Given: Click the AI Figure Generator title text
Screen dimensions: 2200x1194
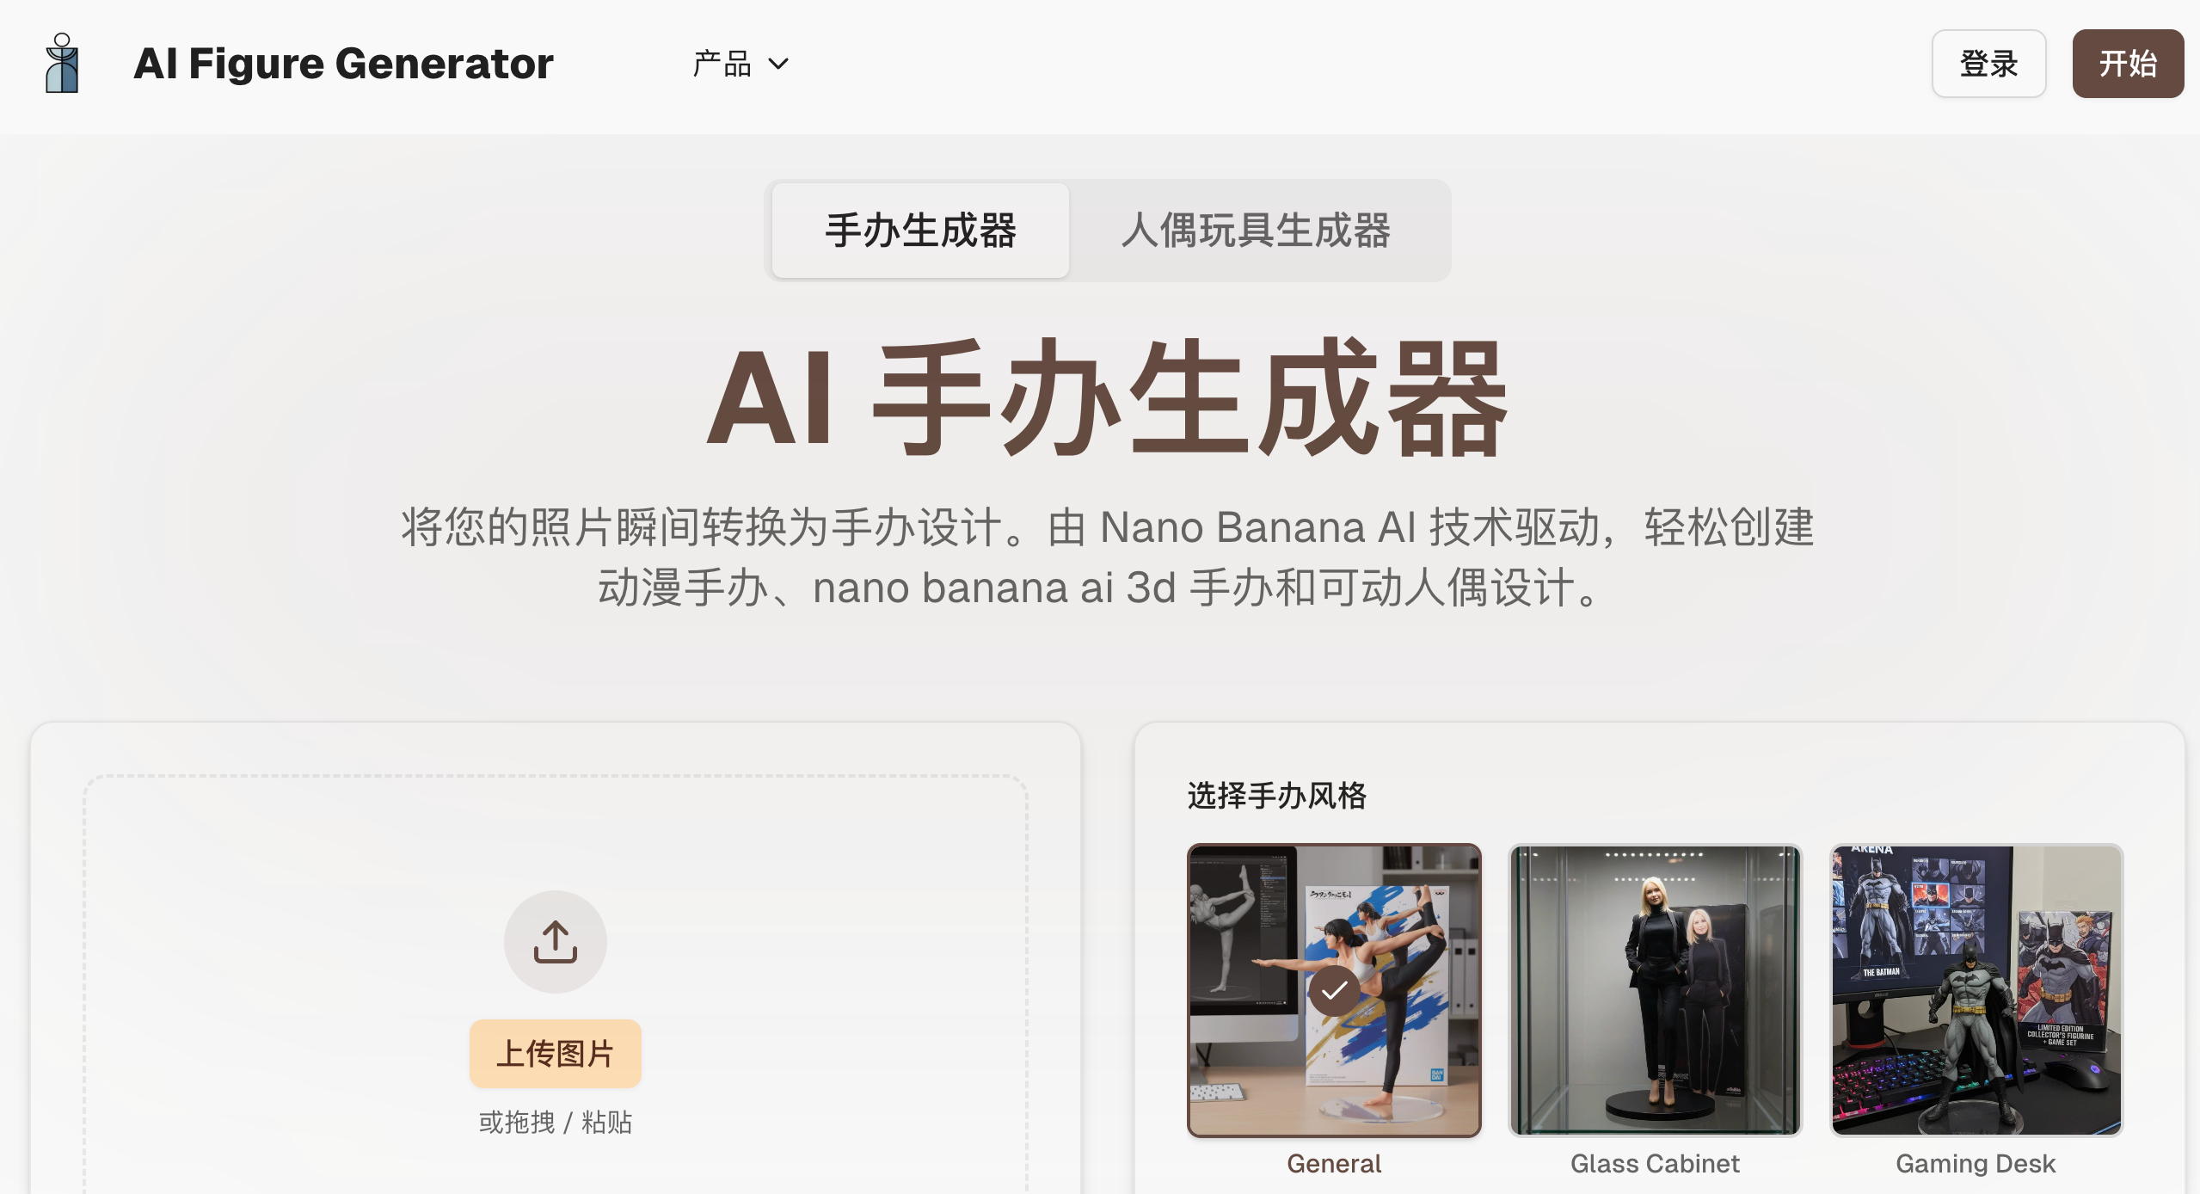Looking at the screenshot, I should (343, 64).
